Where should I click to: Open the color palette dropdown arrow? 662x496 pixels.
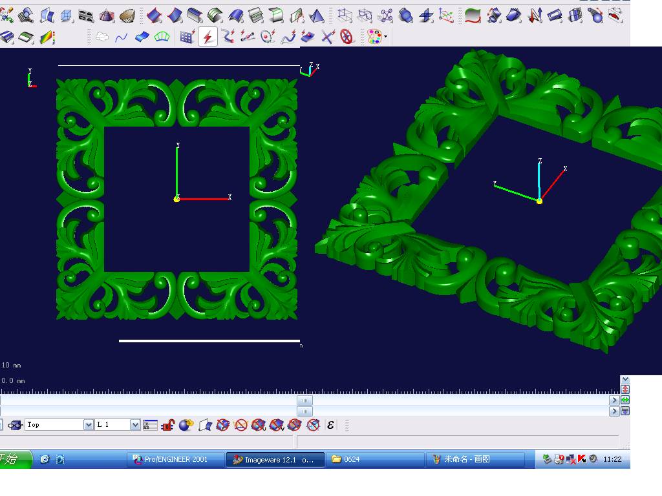point(385,37)
